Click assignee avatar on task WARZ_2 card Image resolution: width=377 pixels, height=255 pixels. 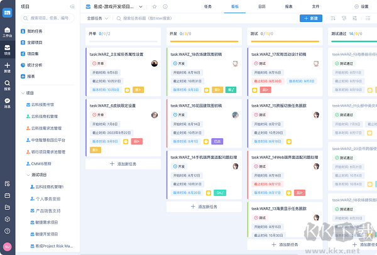pyautogui.click(x=155, y=63)
